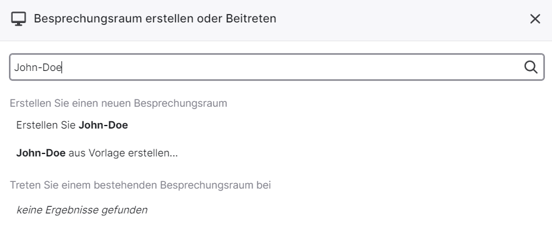Place cursor after "John-Doe" text in search box

[x=62, y=67]
